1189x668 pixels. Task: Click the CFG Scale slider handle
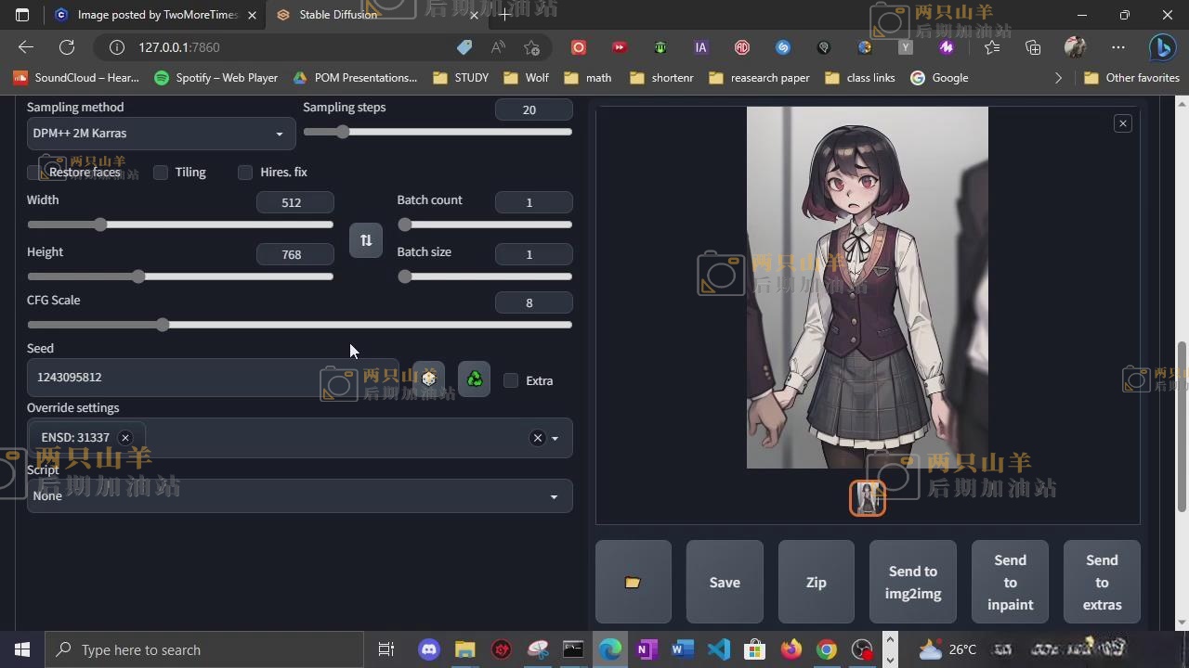163,325
